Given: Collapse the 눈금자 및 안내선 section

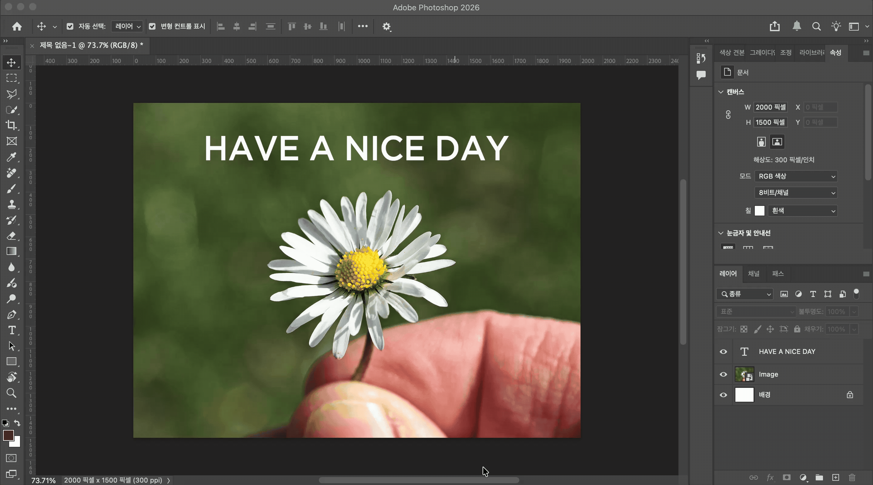Looking at the screenshot, I should pos(721,233).
